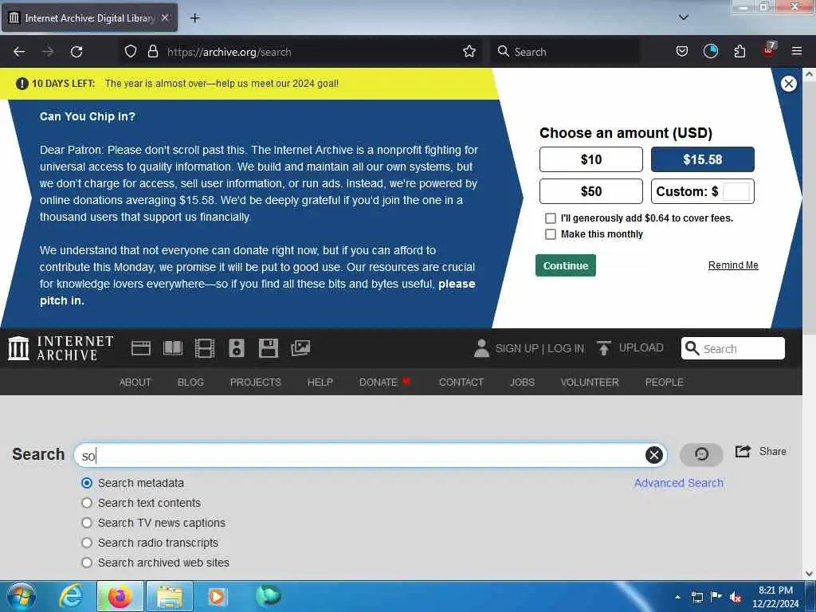816x612 pixels.
Task: Open the Advanced Search link
Action: click(x=679, y=483)
